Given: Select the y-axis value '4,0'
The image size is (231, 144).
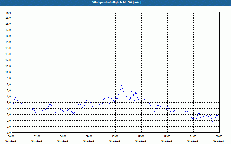Looking at the screenshot, I should click(9, 109).
